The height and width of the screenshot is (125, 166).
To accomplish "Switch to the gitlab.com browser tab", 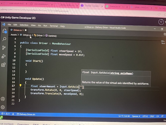I will (x=142, y=7).
